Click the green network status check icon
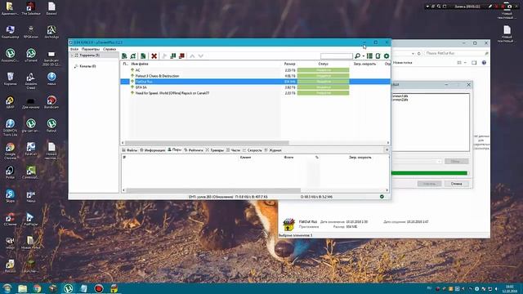 (382, 197)
